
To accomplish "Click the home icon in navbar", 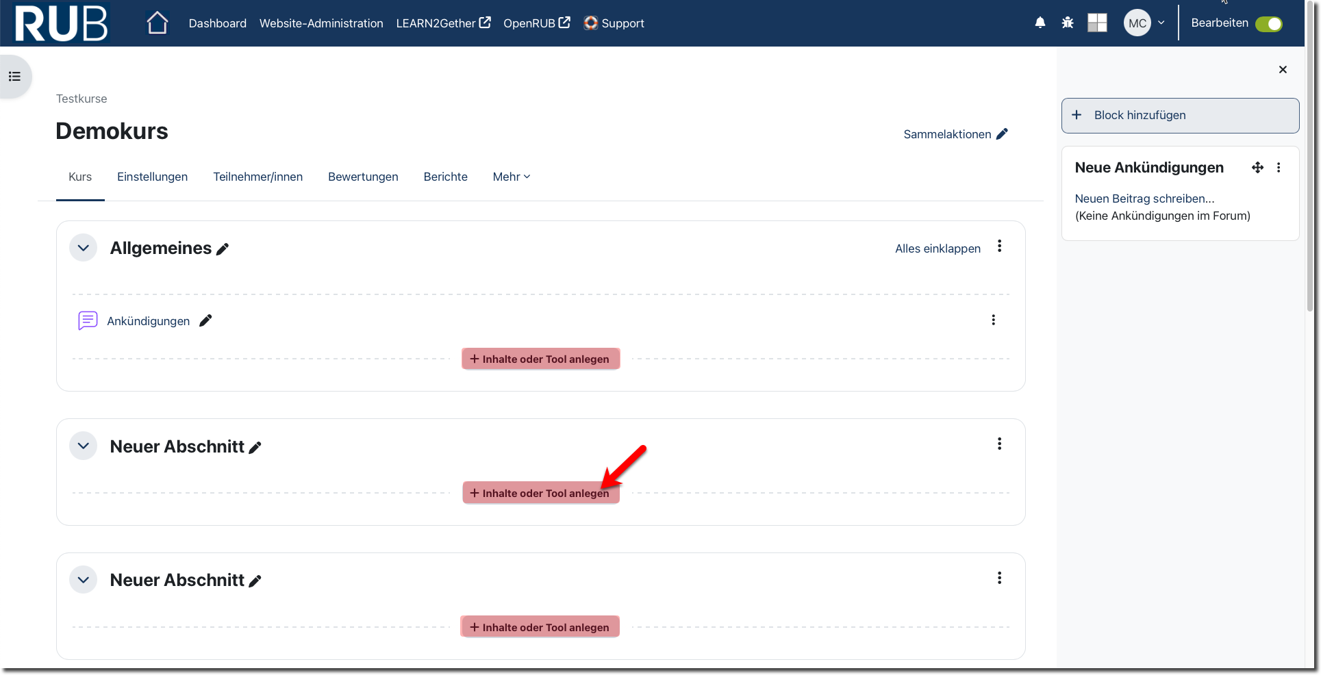I will 157,23.
